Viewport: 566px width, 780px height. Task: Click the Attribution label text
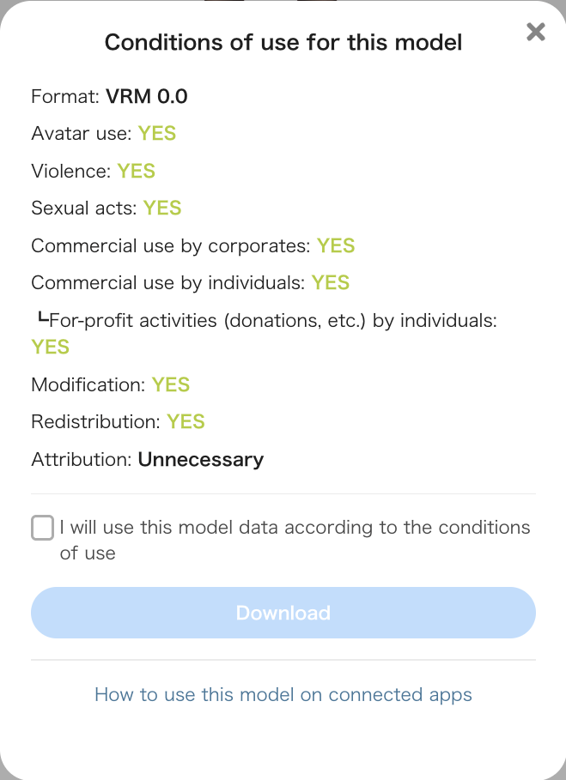pyautogui.click(x=82, y=459)
